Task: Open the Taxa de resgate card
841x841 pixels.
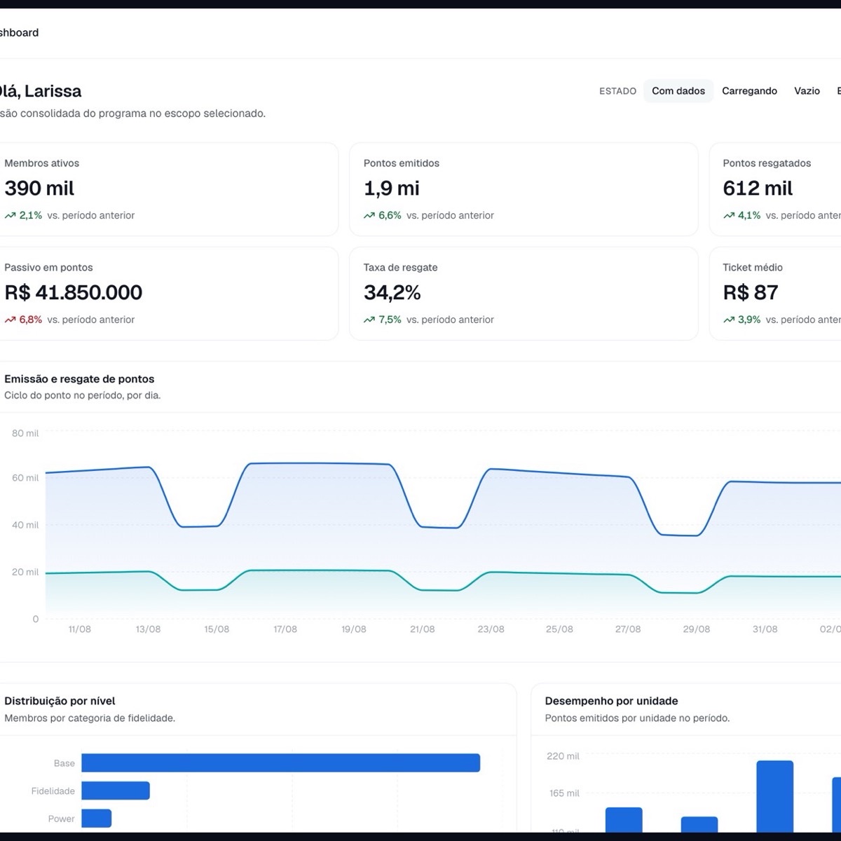Action: [x=524, y=294]
